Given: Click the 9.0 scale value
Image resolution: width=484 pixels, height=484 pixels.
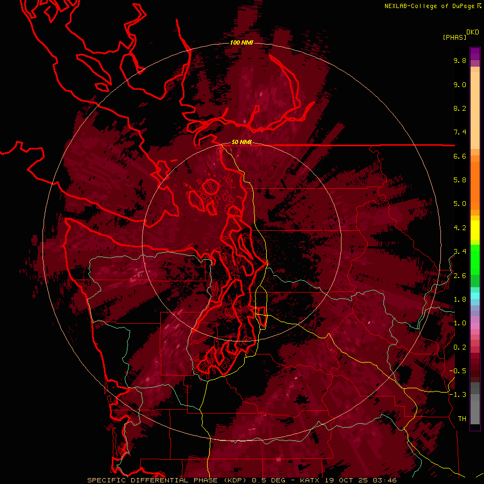Looking at the screenshot, I should click(x=460, y=84).
